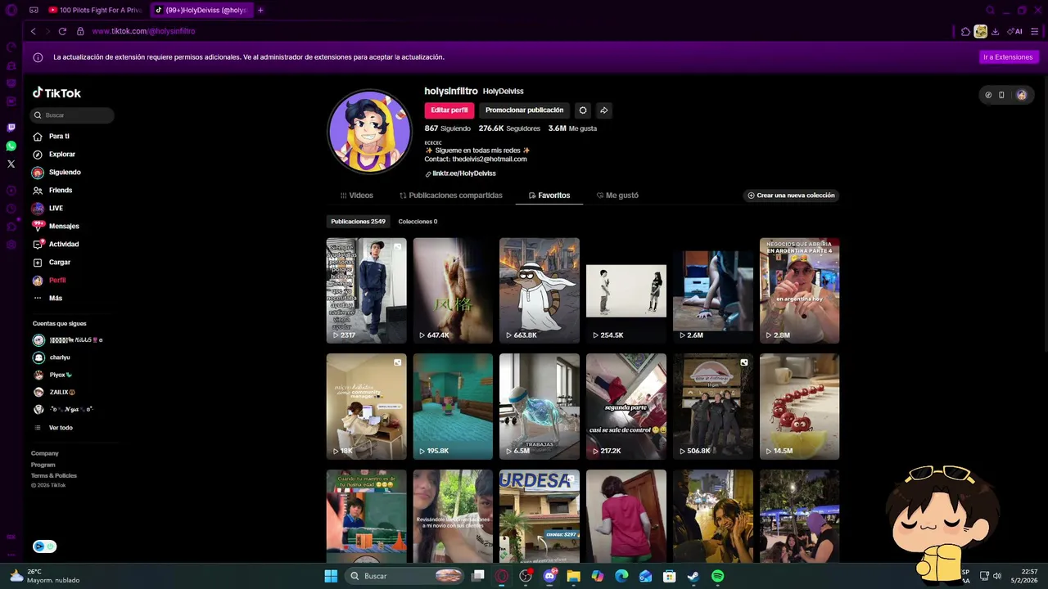The image size is (1048, 589).
Task: Open the LIVE section
Action: click(x=56, y=209)
